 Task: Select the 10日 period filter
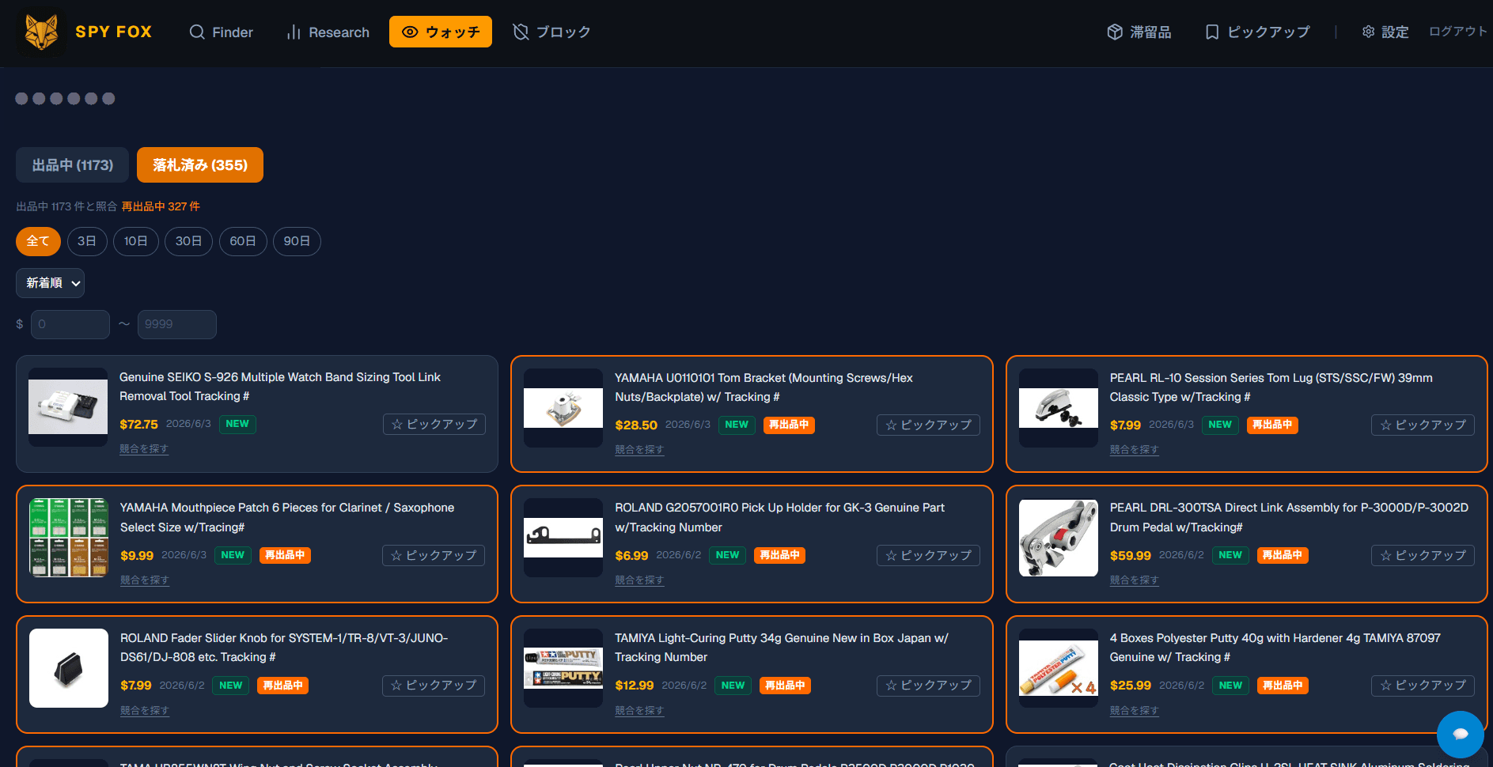pos(136,241)
